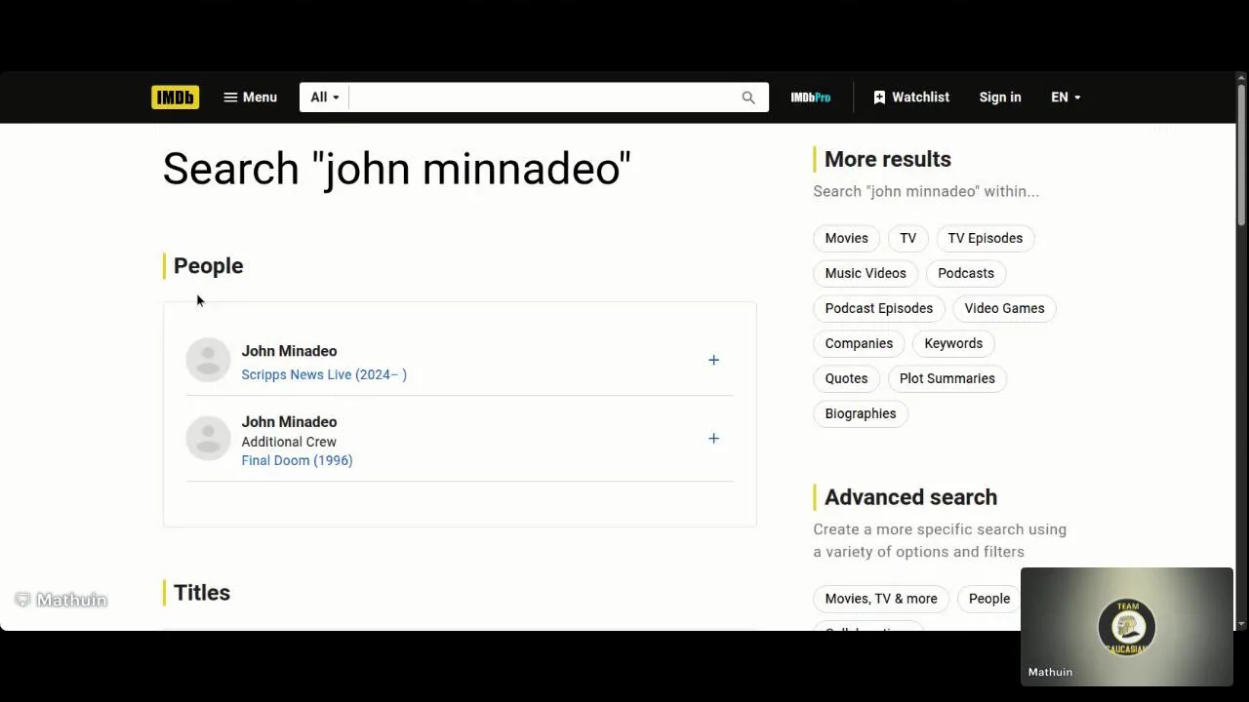Click plus icon for Final Doom John Minadeo
This screenshot has width=1249, height=702.
[713, 439]
